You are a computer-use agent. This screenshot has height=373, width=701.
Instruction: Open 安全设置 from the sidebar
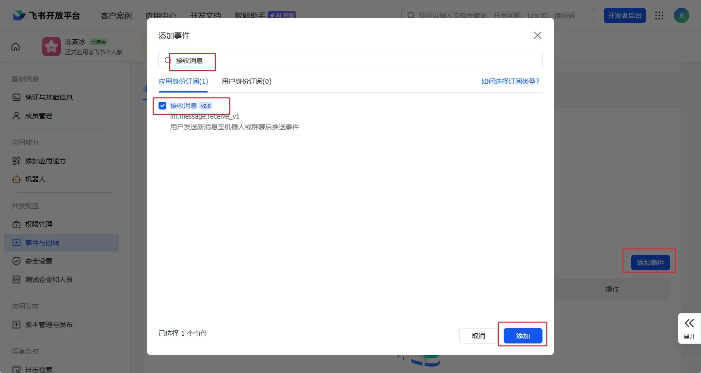coord(38,261)
